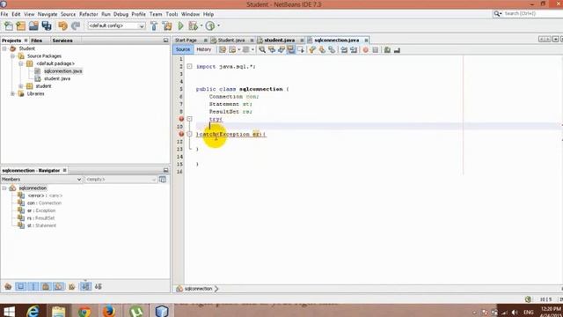Click the Shift Line Left editor icon
The width and height of the screenshot is (563, 317).
(344, 50)
